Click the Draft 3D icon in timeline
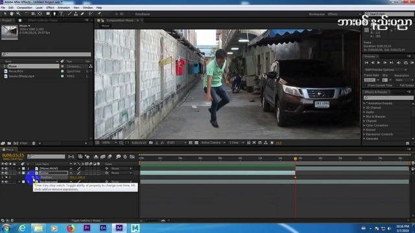The height and width of the screenshot is (233, 415). click(87, 157)
